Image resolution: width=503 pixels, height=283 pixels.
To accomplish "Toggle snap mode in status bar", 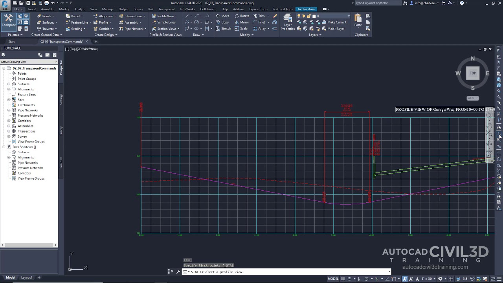I will (x=349, y=279).
